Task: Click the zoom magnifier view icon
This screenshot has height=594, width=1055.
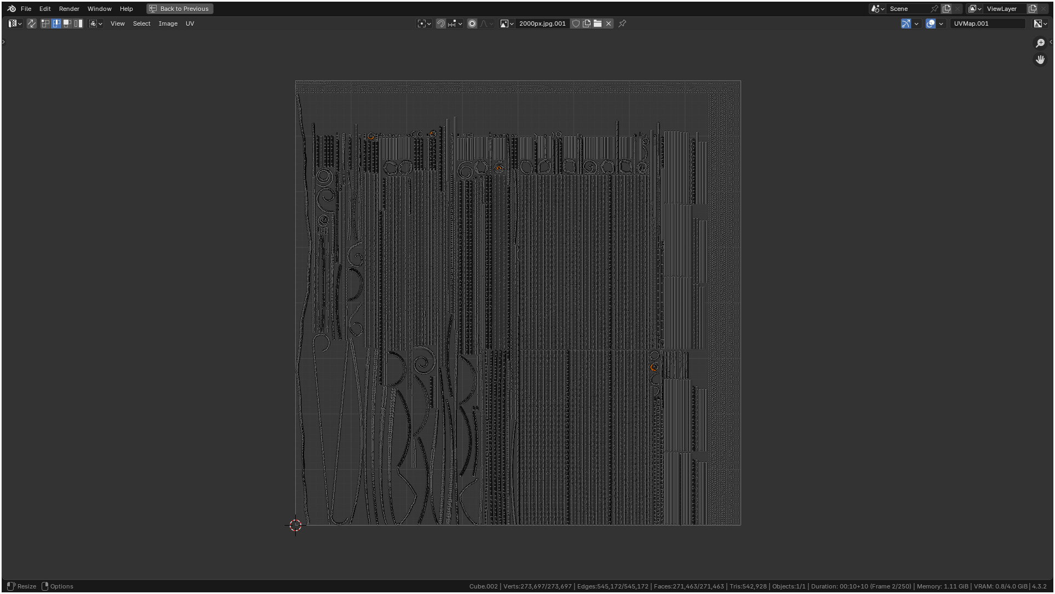Action: (x=1040, y=43)
